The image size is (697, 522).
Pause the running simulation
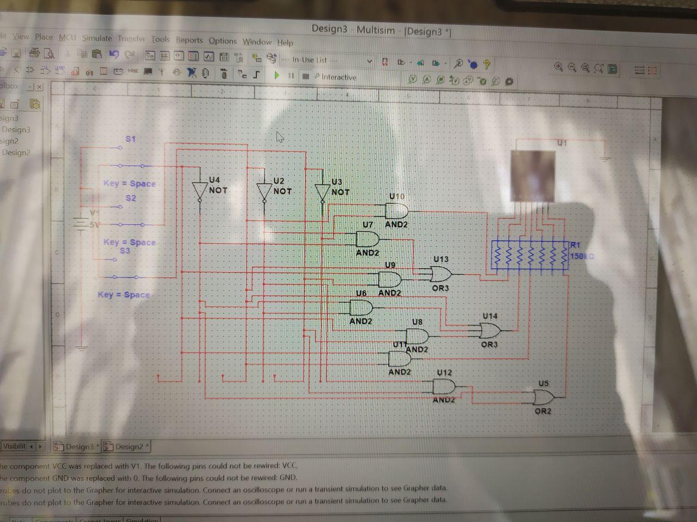click(x=291, y=76)
